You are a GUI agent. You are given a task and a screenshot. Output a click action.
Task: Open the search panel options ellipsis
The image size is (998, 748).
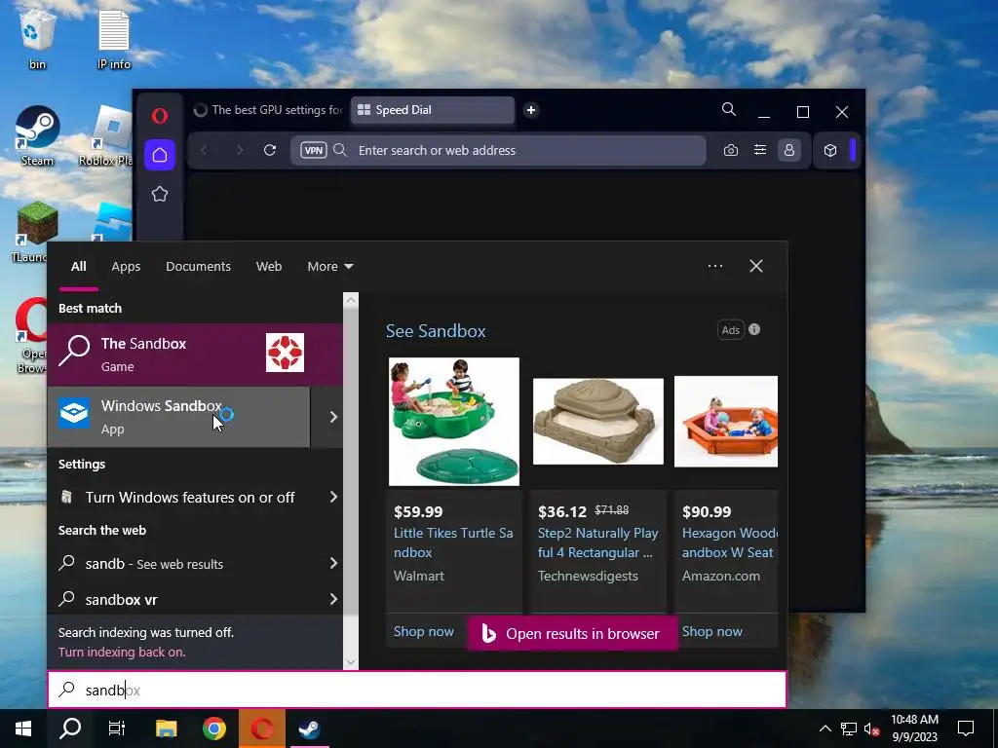[714, 266]
